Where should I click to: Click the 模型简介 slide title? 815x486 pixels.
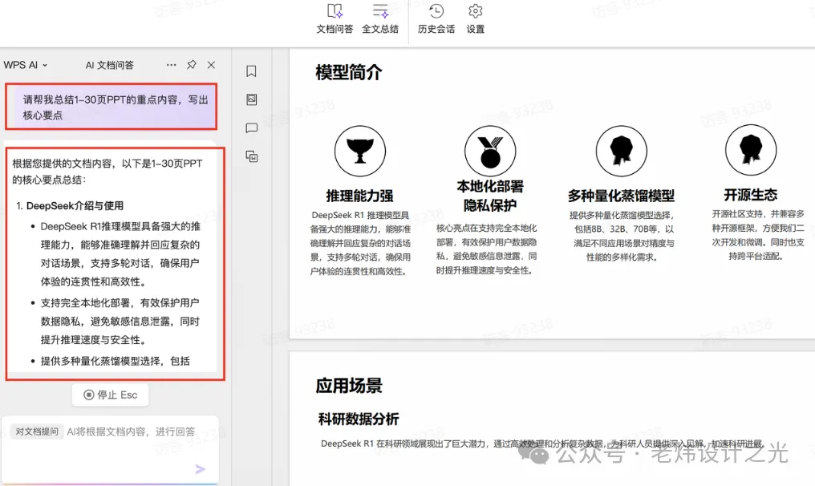coord(349,72)
